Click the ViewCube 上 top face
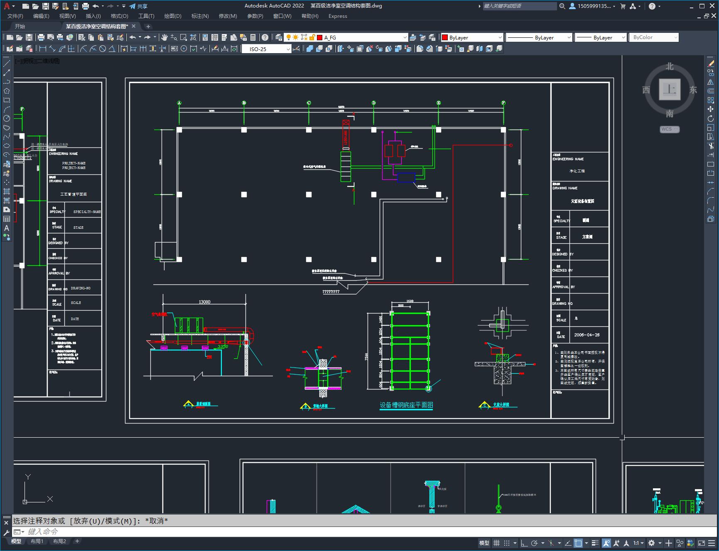This screenshot has height=551, width=719. (x=670, y=89)
